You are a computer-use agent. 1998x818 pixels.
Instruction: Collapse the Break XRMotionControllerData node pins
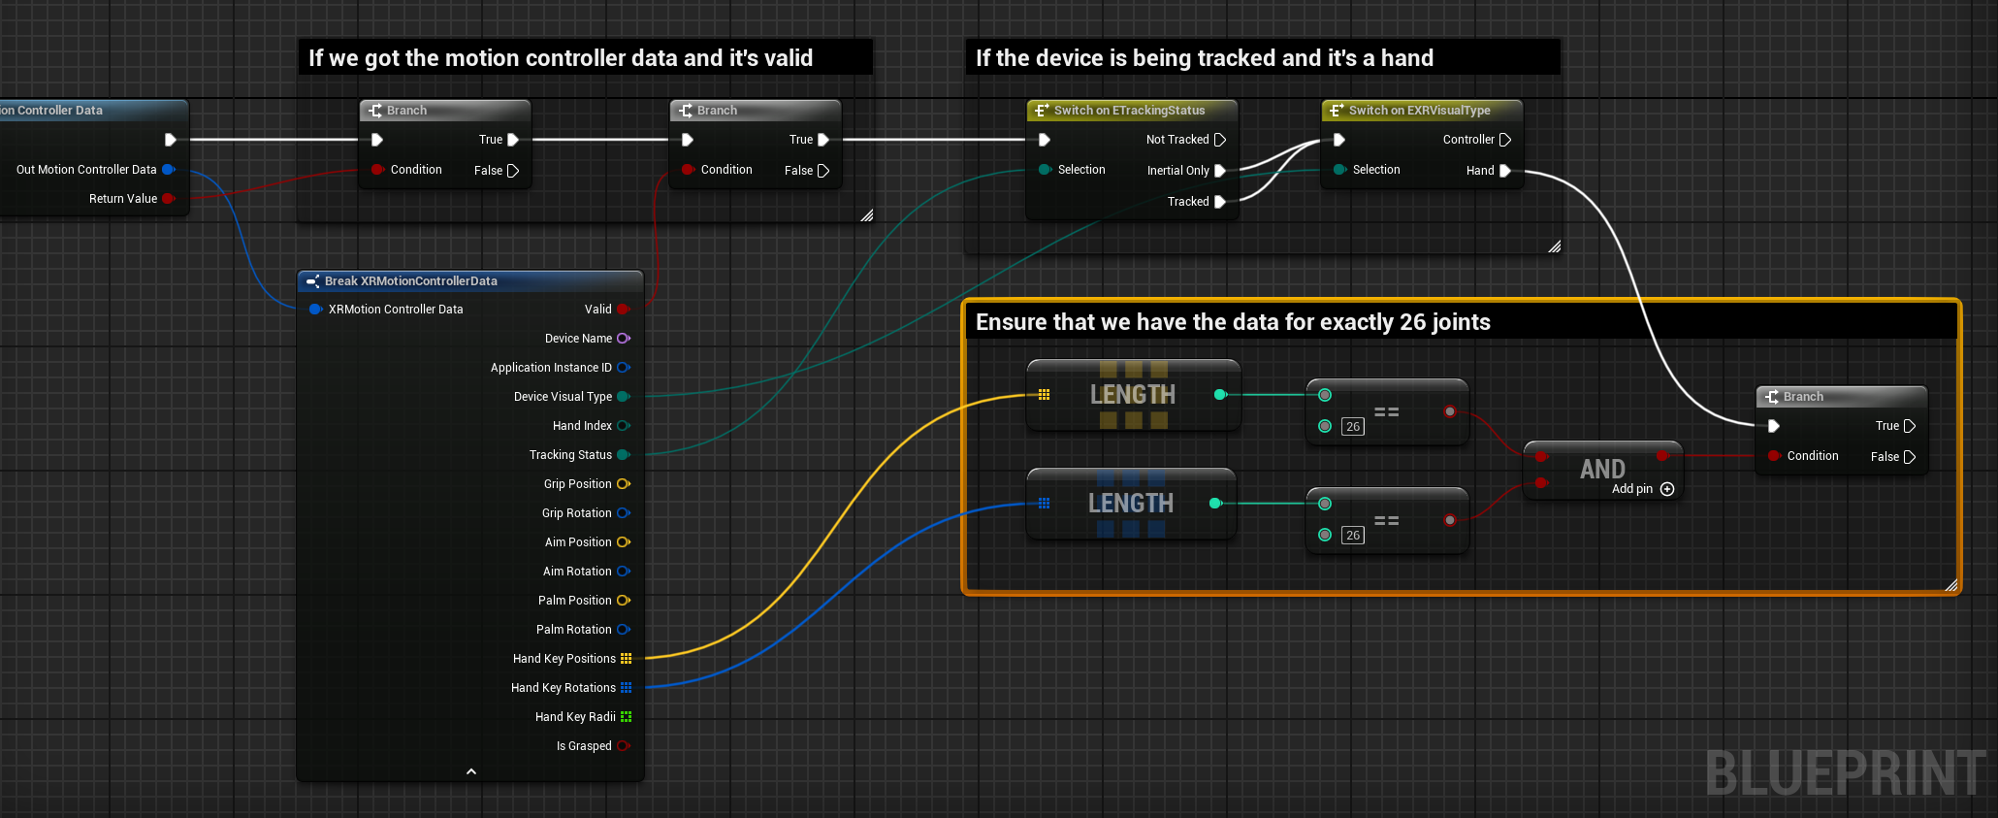[x=471, y=771]
